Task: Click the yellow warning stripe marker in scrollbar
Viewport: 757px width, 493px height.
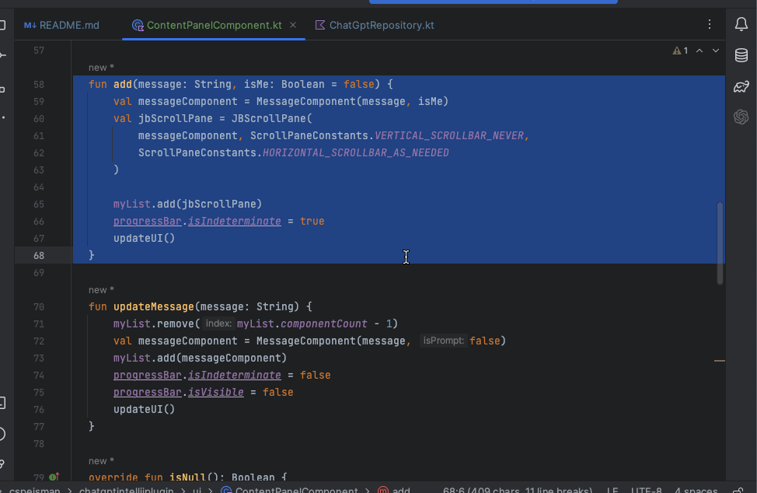Action: point(720,361)
